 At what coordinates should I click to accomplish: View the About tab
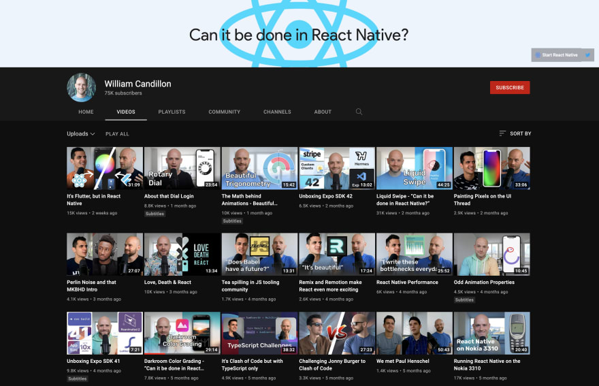[323, 112]
